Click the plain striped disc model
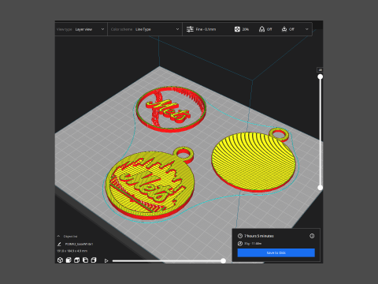The width and height of the screenshot is (378, 284). pos(254,162)
